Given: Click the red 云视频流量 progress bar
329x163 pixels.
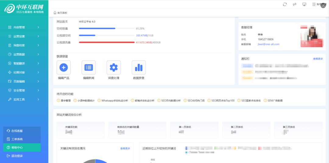Looking at the screenshot, I should 107,42.
